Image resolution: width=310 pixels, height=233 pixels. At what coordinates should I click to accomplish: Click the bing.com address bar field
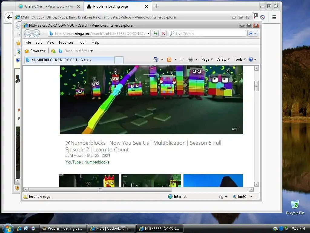pyautogui.click(x=99, y=33)
